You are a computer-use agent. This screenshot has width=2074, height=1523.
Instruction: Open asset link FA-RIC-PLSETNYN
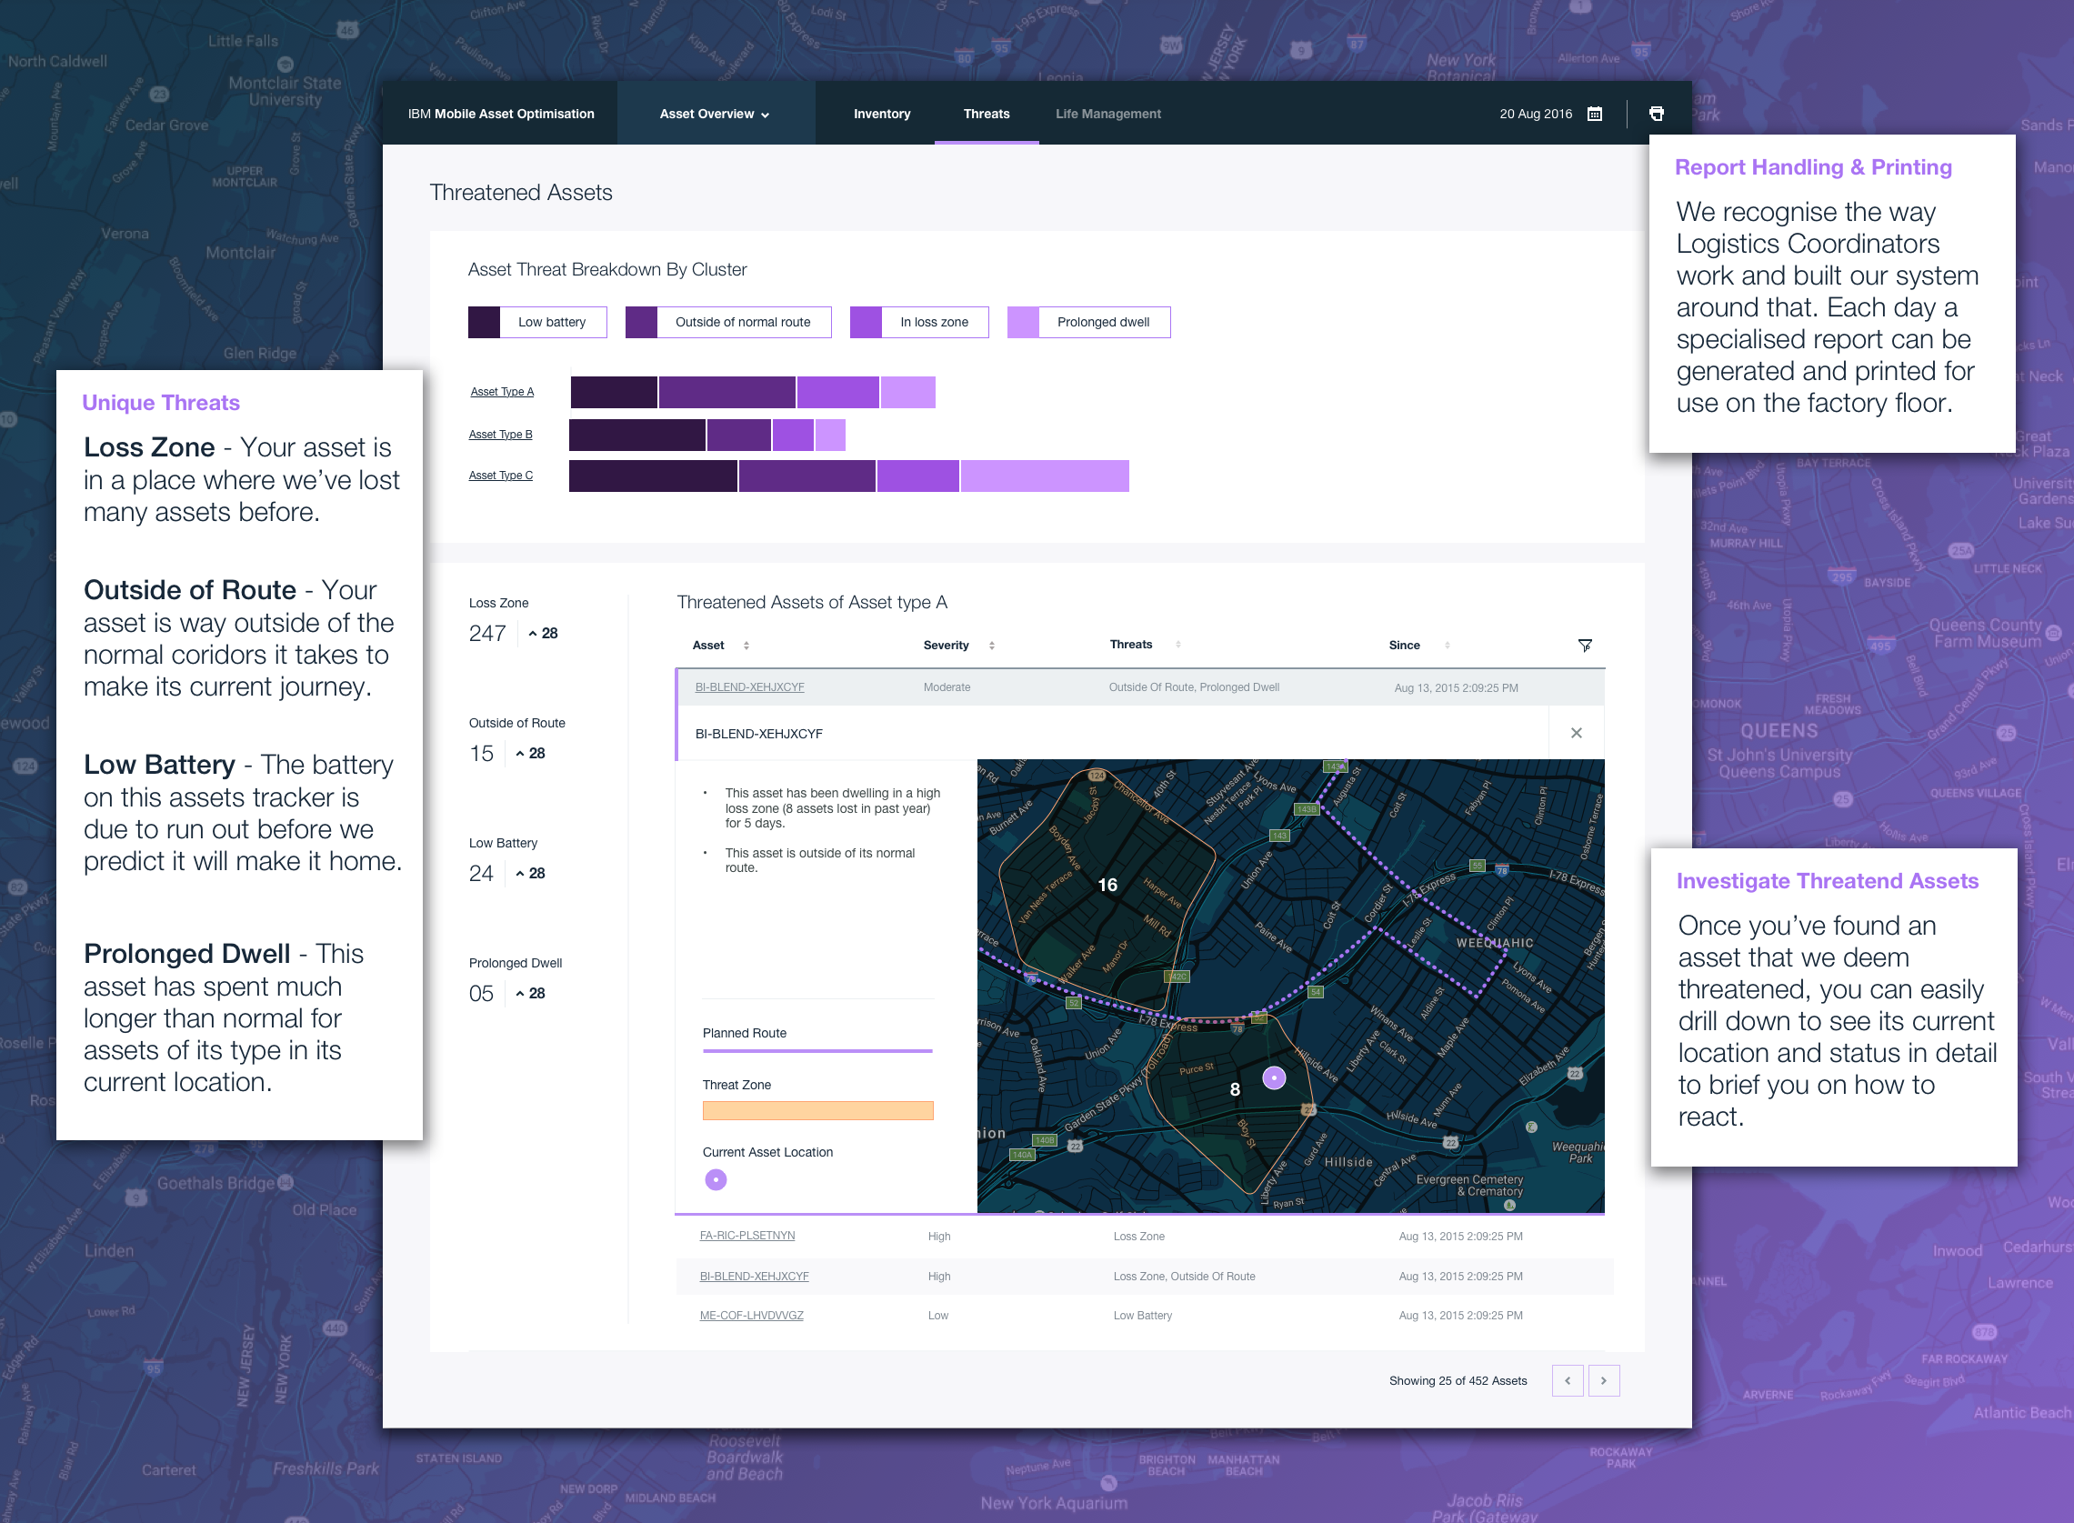pyautogui.click(x=746, y=1236)
